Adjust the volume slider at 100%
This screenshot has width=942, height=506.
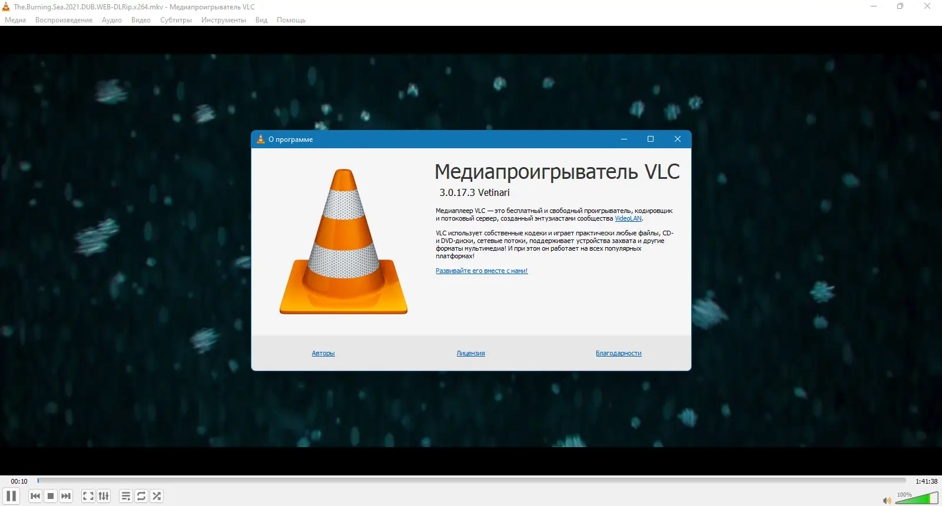pos(917,498)
